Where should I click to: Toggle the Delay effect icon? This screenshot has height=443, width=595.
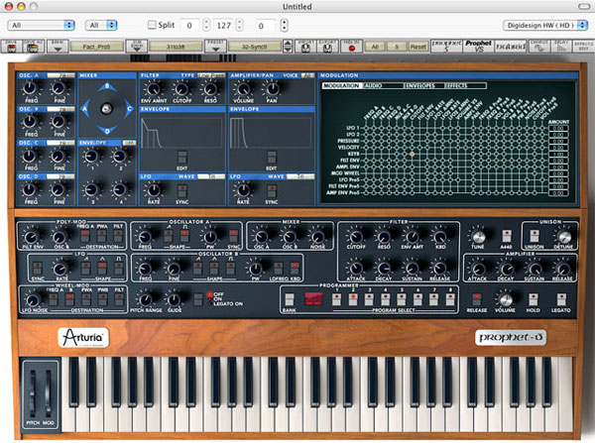pyautogui.click(x=561, y=47)
